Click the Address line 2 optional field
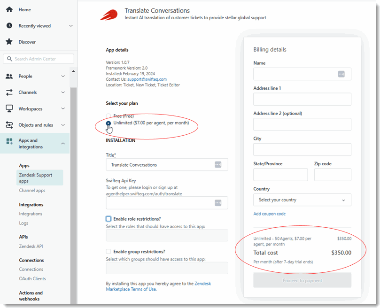The height and width of the screenshot is (308, 380). click(x=302, y=124)
